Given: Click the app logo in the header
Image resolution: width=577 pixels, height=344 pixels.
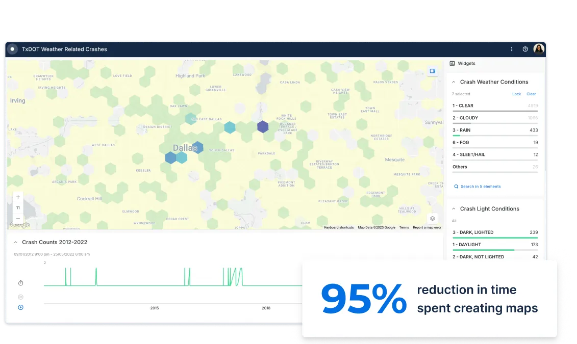Looking at the screenshot, I should [12, 49].
